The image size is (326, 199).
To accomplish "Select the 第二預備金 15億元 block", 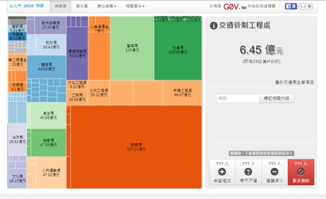I will tap(18, 62).
